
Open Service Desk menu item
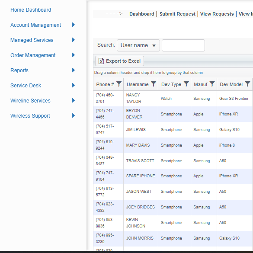click(x=26, y=86)
